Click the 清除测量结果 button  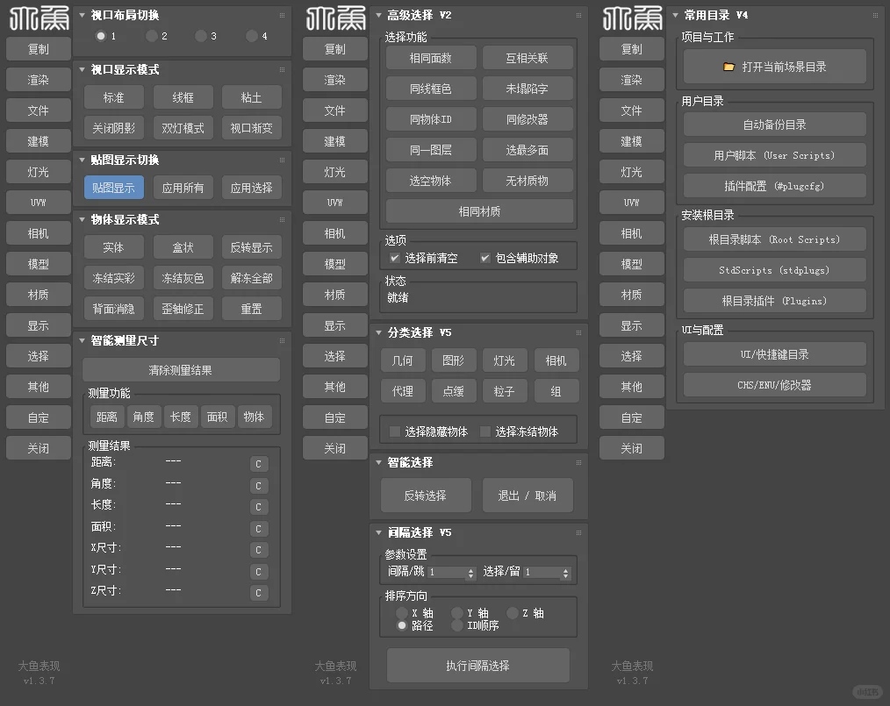pos(181,369)
